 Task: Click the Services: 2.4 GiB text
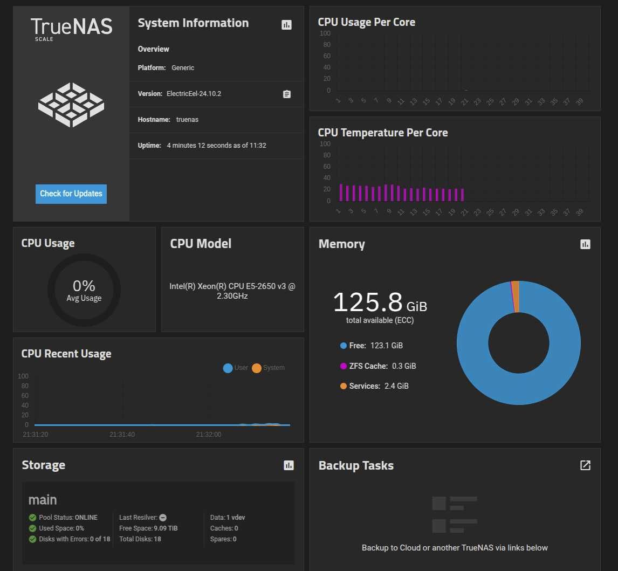379,386
